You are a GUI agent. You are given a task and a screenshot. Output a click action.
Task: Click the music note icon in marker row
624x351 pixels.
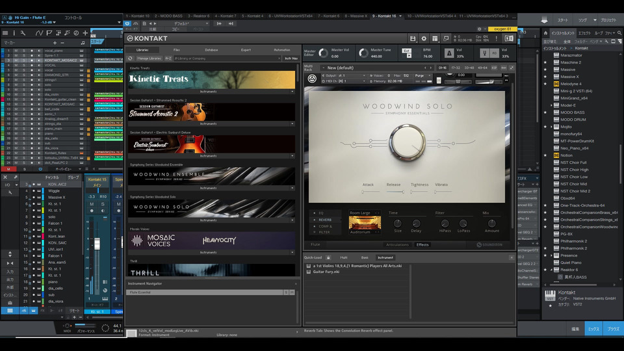(83, 43)
